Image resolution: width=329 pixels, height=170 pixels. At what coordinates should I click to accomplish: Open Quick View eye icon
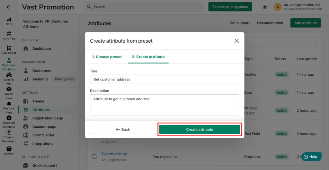click(9, 89)
